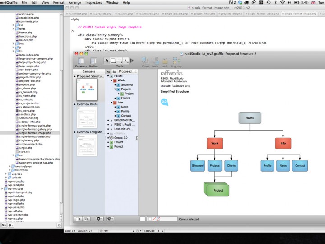
Task: Add a new canvas with plus button
Action: click(79, 219)
